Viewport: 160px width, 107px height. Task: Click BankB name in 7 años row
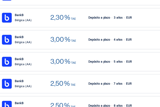(x=19, y=81)
